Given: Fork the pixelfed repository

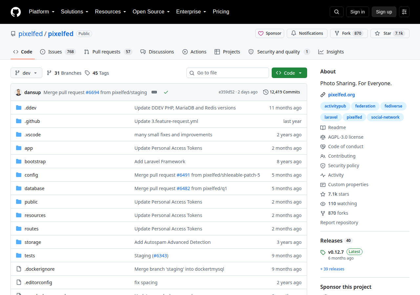Looking at the screenshot, I should point(349,33).
